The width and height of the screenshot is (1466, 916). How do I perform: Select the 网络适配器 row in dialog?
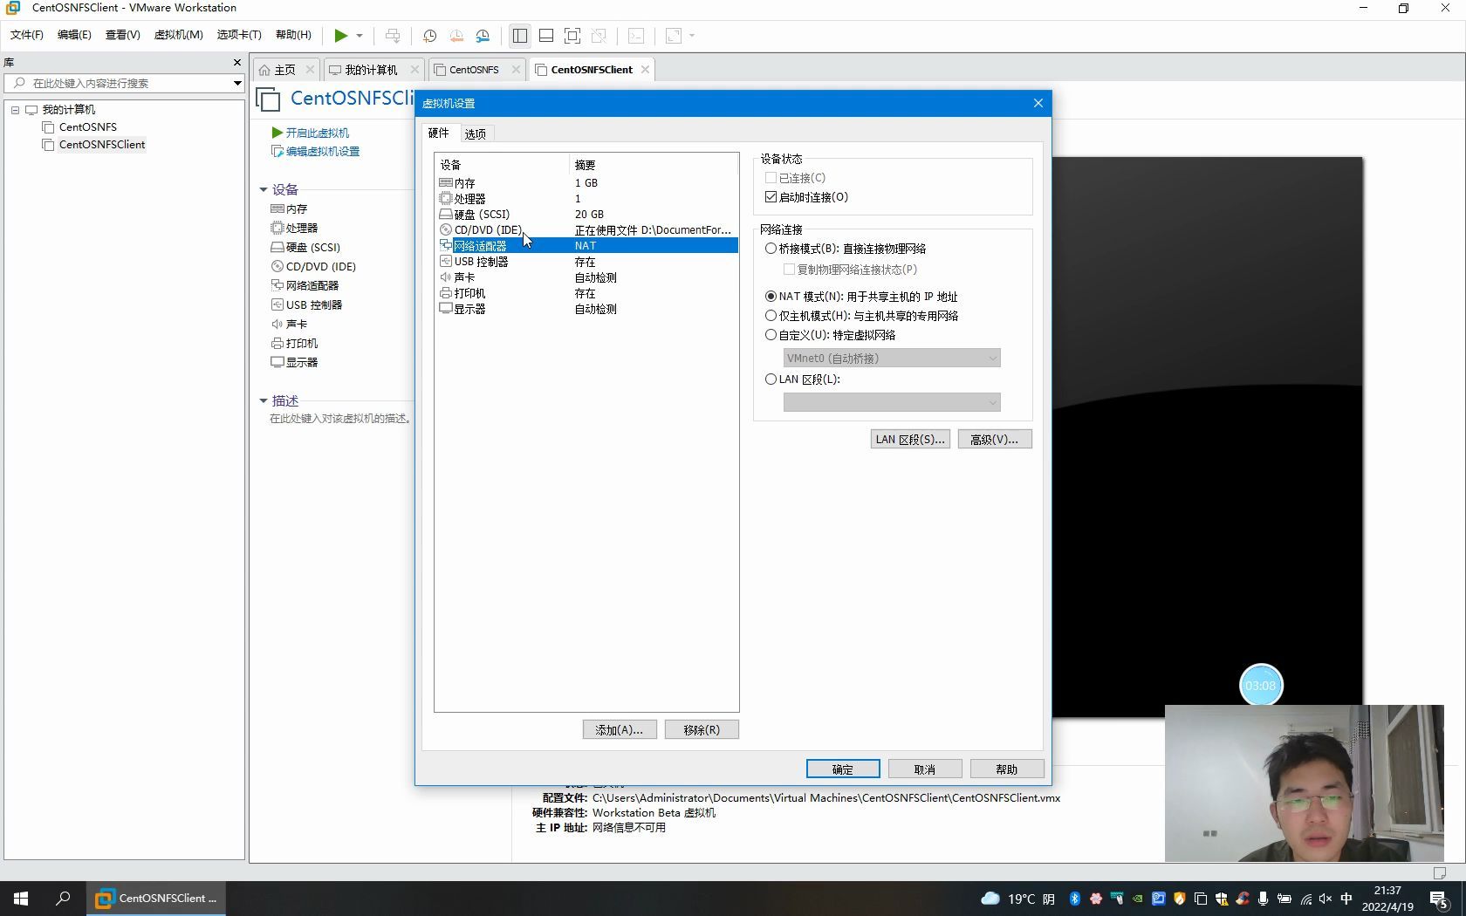pyautogui.click(x=586, y=246)
